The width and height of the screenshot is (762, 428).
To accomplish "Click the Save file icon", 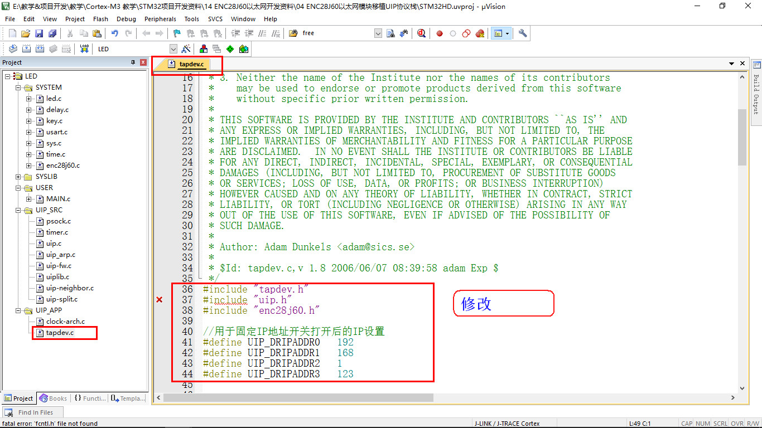I will tap(39, 33).
